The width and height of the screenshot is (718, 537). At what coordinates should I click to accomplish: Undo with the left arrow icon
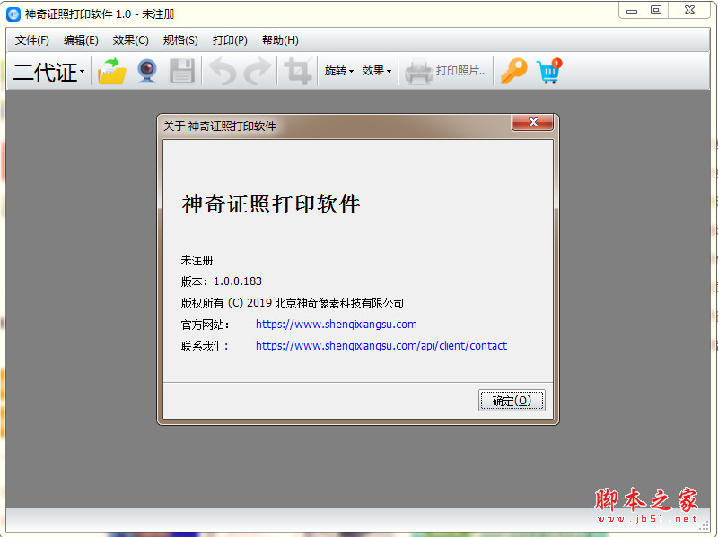click(223, 72)
